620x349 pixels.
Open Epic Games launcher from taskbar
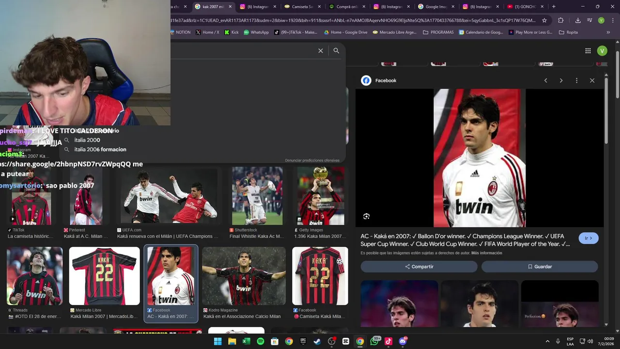click(x=303, y=341)
